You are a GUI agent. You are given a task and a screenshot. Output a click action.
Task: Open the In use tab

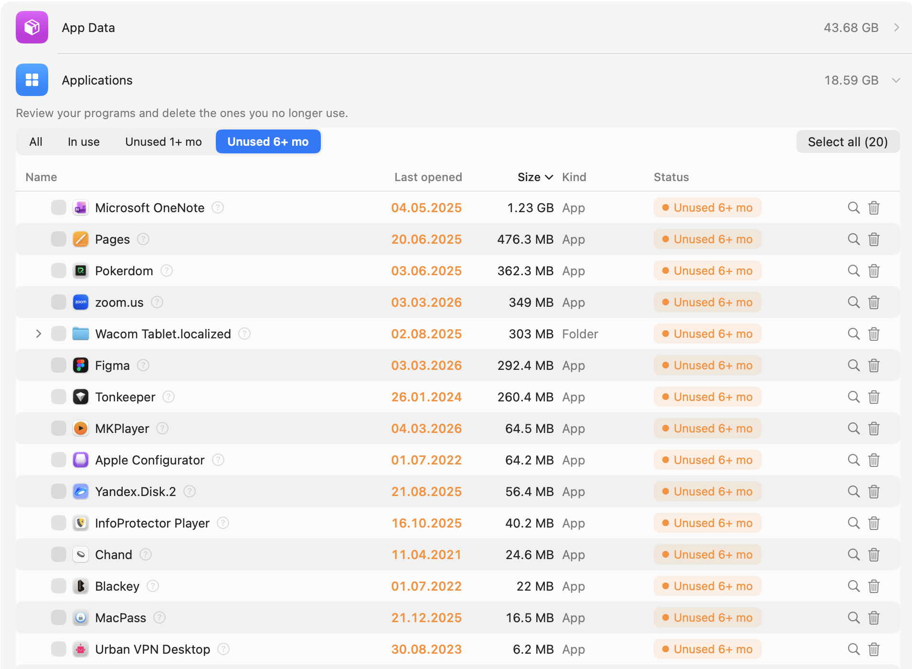pos(84,142)
